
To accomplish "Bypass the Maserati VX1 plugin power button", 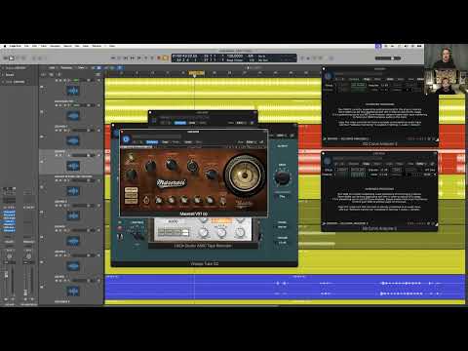I will tap(126, 139).
